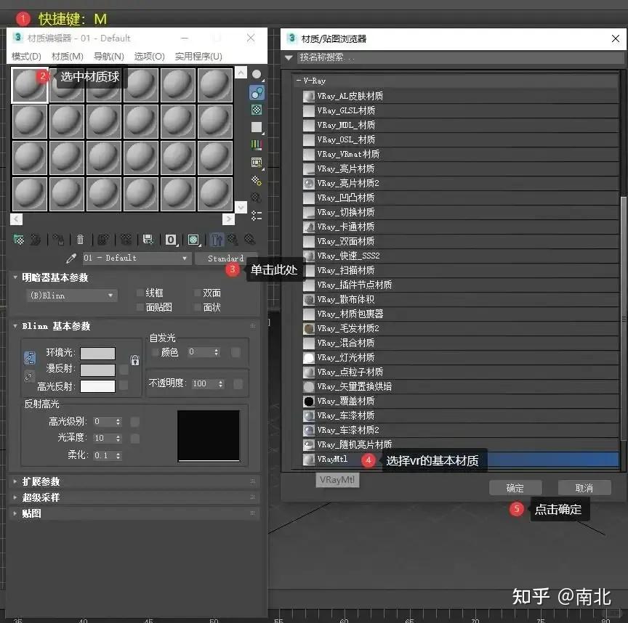Click the Sample UV Tiling icon
Viewport: 628px width, 623px height.
click(256, 127)
